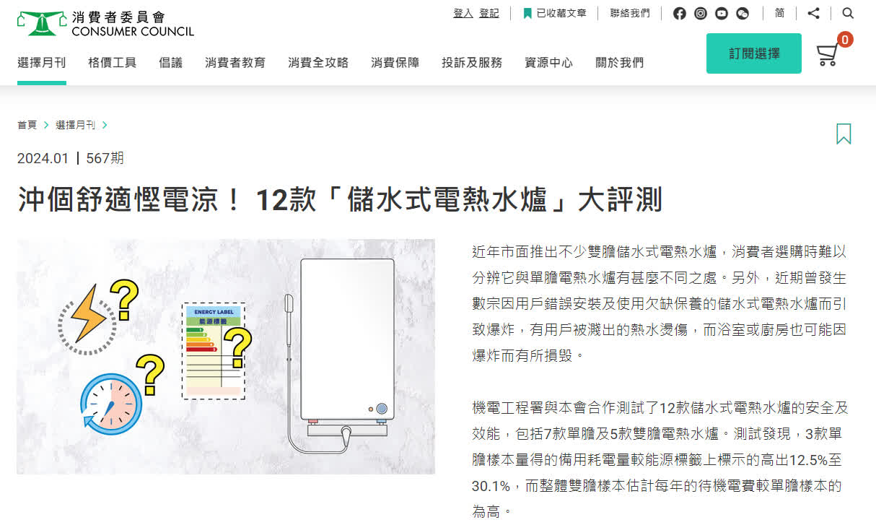This screenshot has height=525, width=876.
Task: Open the shopping cart icon
Action: click(828, 54)
